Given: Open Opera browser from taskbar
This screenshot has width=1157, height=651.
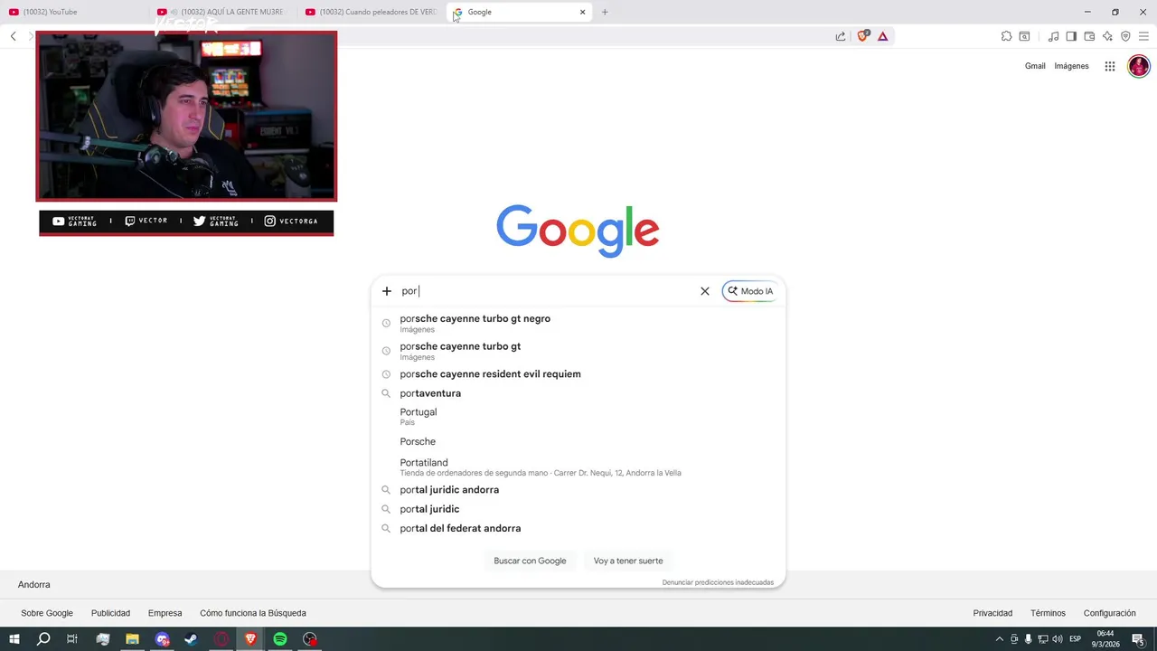Looking at the screenshot, I should 221,639.
